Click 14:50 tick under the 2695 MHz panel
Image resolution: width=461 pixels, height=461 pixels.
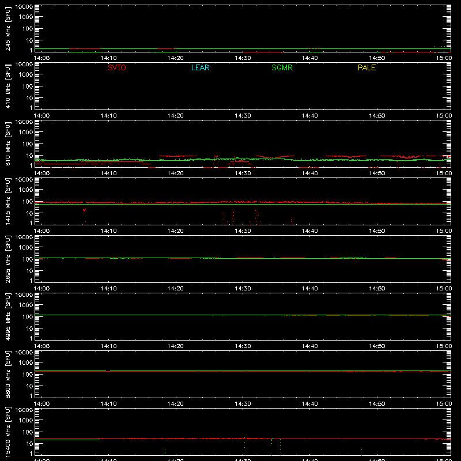(377, 289)
